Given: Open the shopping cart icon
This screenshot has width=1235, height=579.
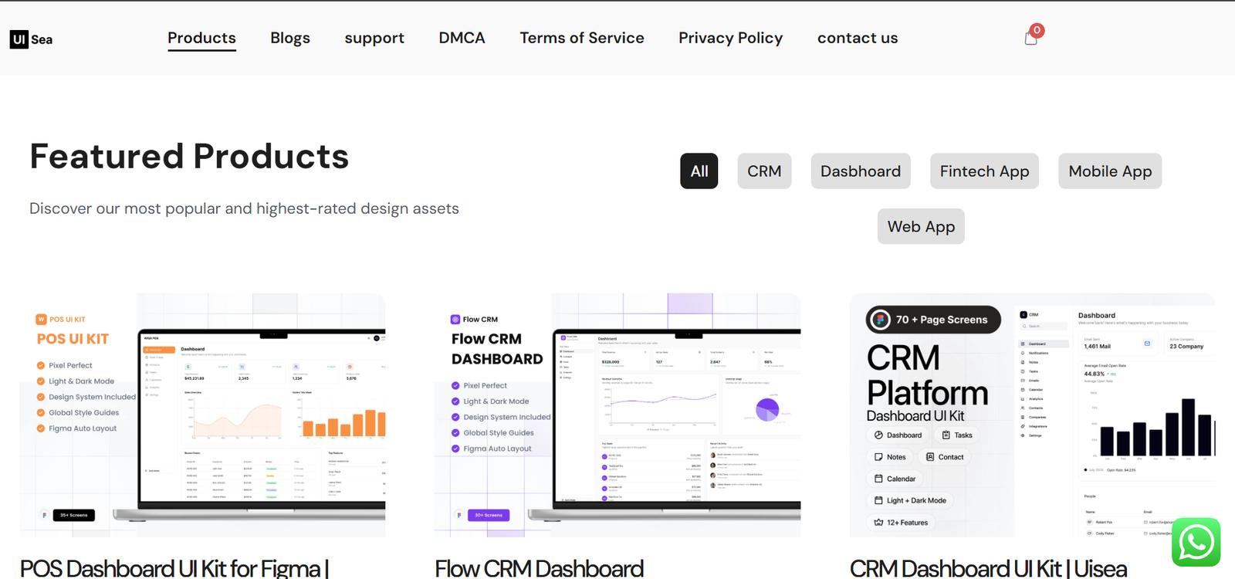Looking at the screenshot, I should tap(1030, 38).
